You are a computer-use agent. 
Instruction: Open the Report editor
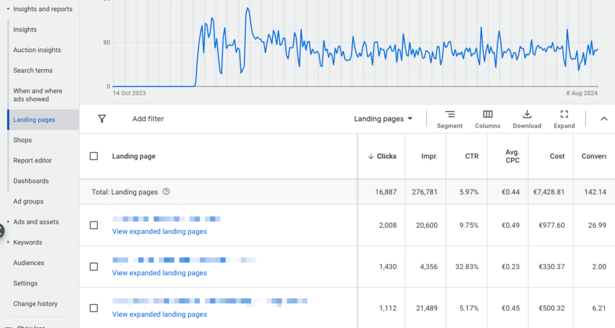(x=32, y=160)
